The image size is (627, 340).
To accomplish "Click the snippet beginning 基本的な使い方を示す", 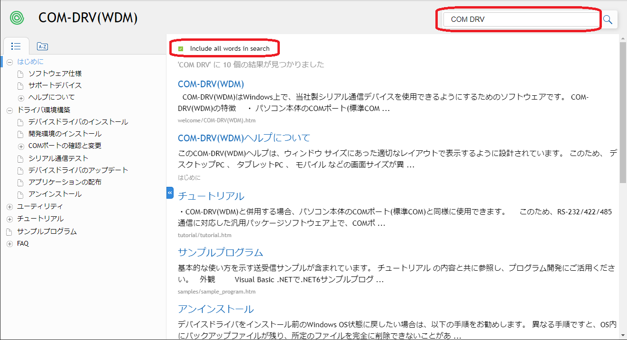I will (397, 274).
